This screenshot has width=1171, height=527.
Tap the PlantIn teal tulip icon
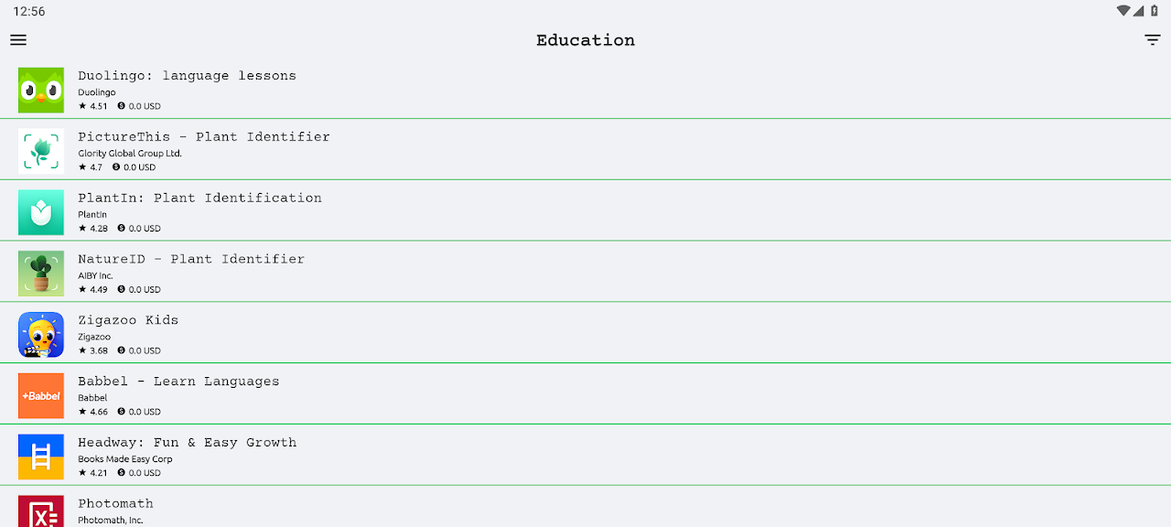(x=41, y=212)
